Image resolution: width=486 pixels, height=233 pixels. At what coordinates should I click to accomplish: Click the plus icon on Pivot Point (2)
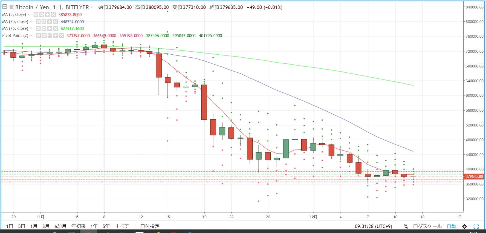tap(56, 36)
